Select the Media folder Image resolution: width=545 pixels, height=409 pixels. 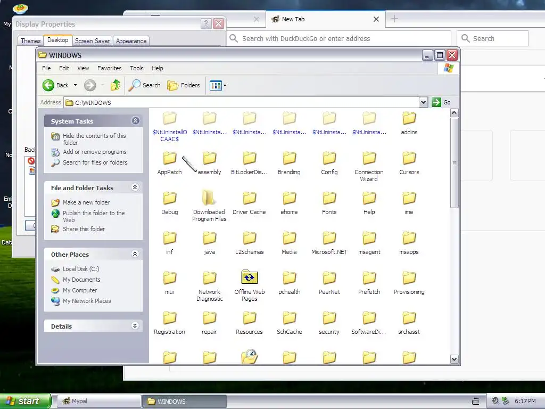[x=289, y=243]
